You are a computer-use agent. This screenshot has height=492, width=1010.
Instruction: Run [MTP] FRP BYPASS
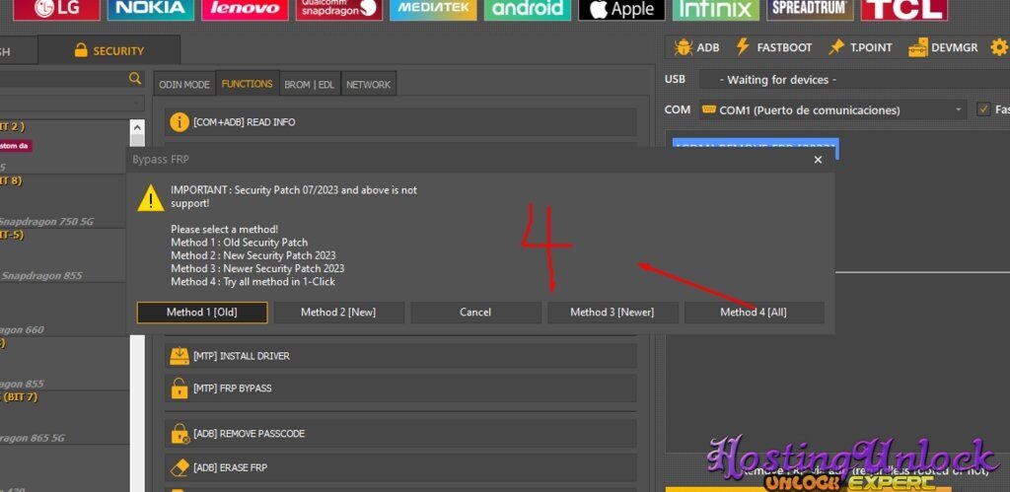click(x=400, y=388)
